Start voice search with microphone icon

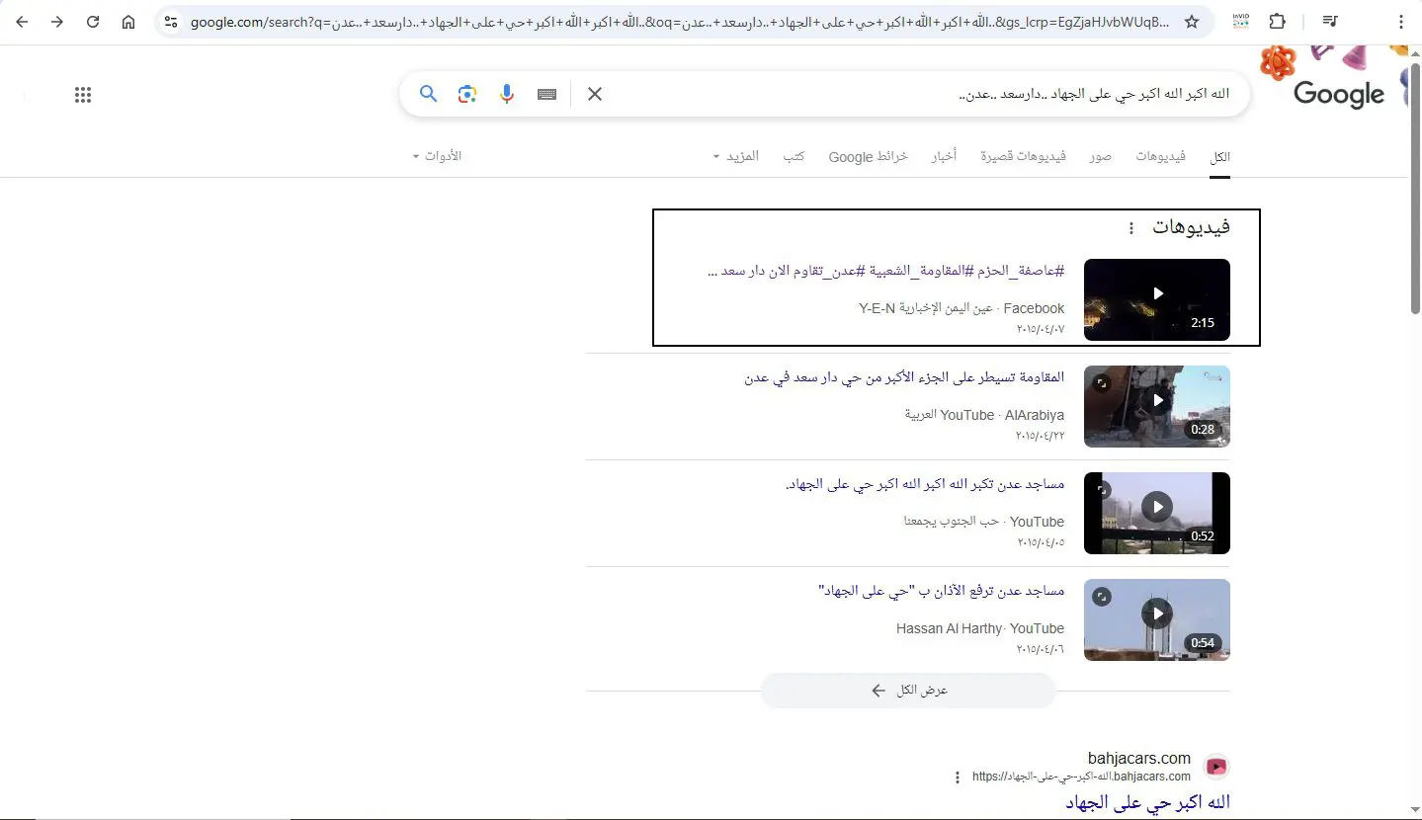click(x=507, y=94)
